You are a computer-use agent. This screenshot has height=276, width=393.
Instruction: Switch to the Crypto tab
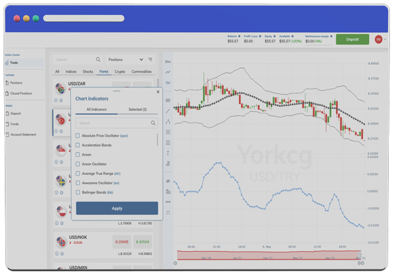[120, 71]
